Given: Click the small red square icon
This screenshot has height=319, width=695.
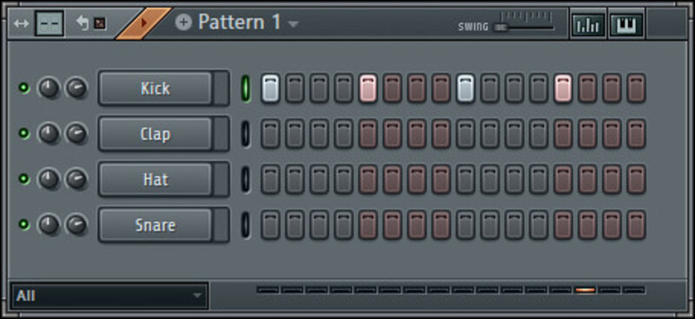Looking at the screenshot, I should pos(100,23).
